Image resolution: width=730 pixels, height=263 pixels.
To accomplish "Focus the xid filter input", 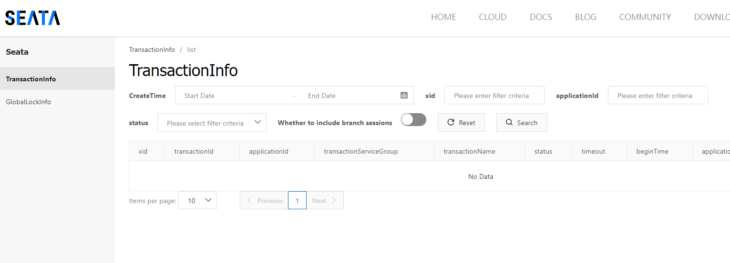I will 494,95.
